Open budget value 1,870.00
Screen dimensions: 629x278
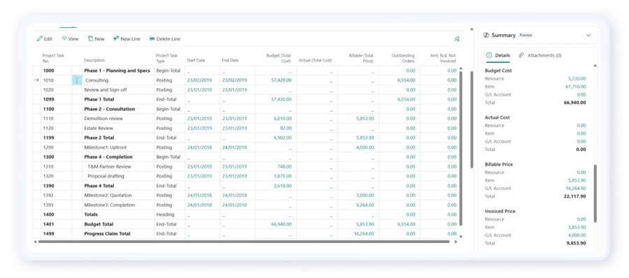click(x=283, y=176)
